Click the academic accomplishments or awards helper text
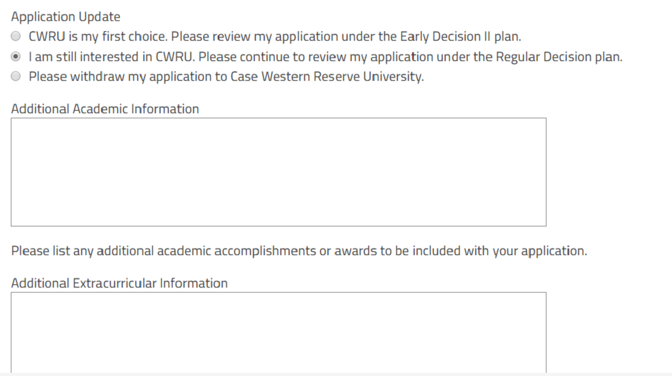 point(299,251)
